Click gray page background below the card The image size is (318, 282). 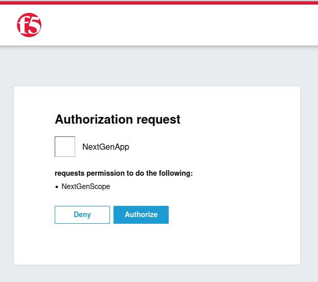point(159,273)
